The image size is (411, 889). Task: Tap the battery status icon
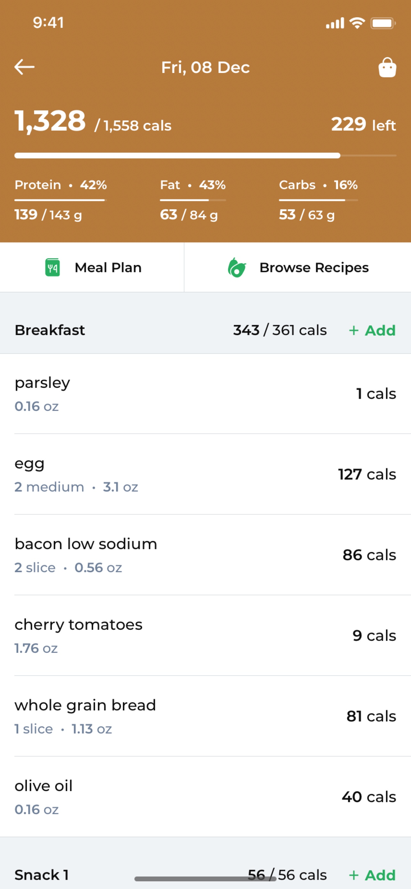pyautogui.click(x=383, y=23)
